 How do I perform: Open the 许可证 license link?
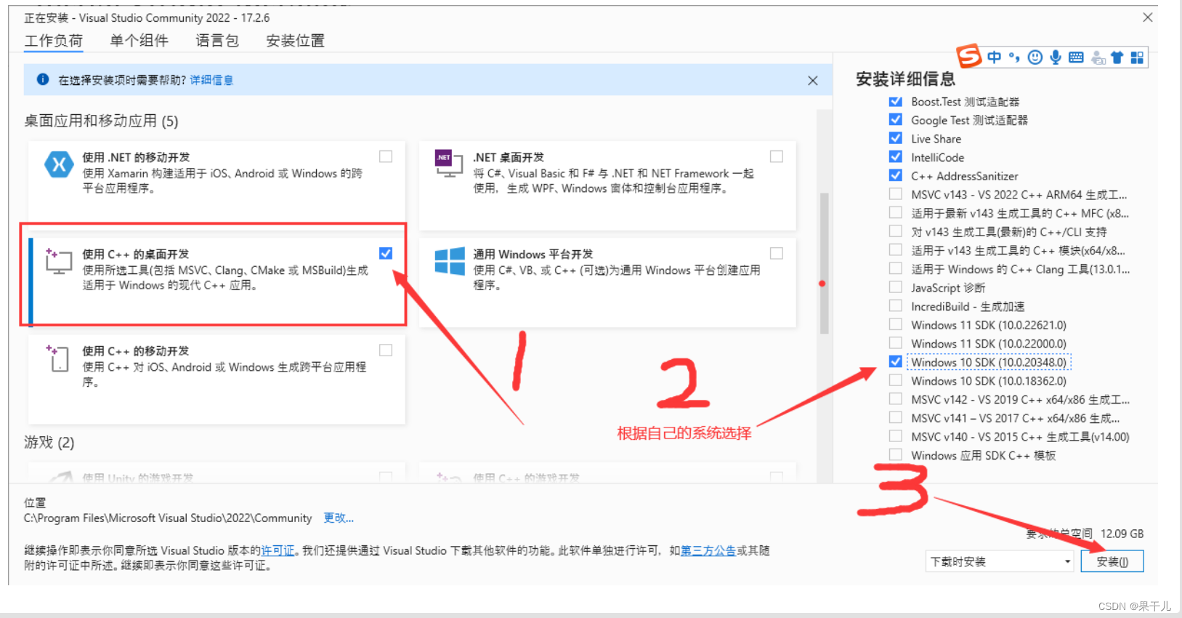click(x=278, y=550)
